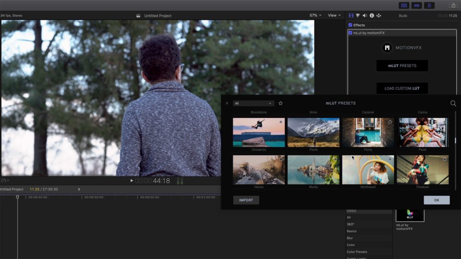Viewport: 461px width, 259px height.
Task: Click the audio meter bars icon
Action: point(180,181)
